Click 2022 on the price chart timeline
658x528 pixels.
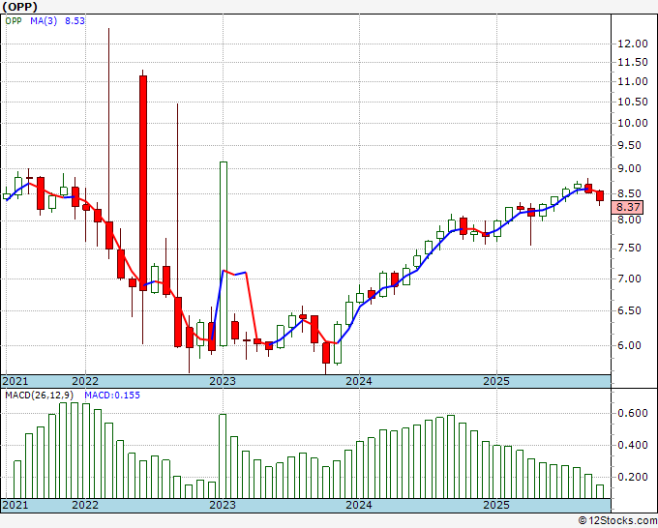[x=85, y=381]
